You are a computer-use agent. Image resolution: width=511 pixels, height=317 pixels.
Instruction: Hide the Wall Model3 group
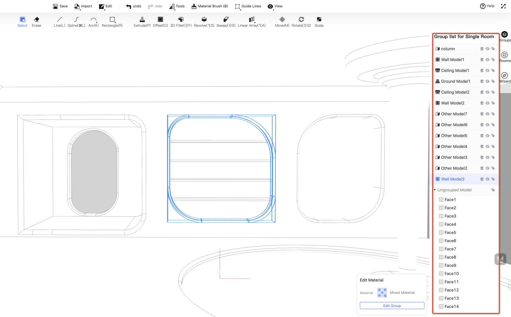487,179
